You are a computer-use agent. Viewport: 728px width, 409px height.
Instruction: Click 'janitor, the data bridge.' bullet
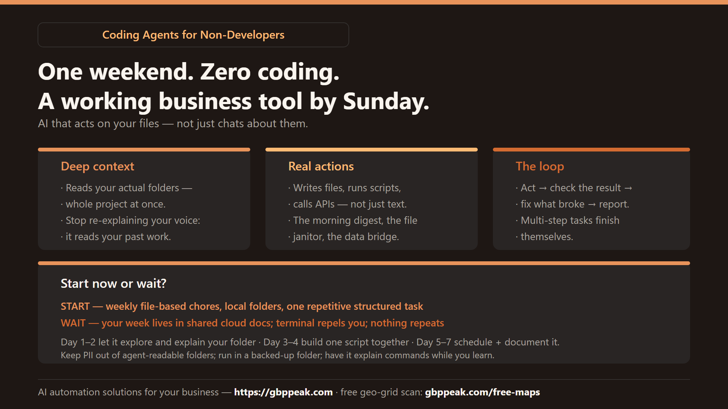point(344,237)
